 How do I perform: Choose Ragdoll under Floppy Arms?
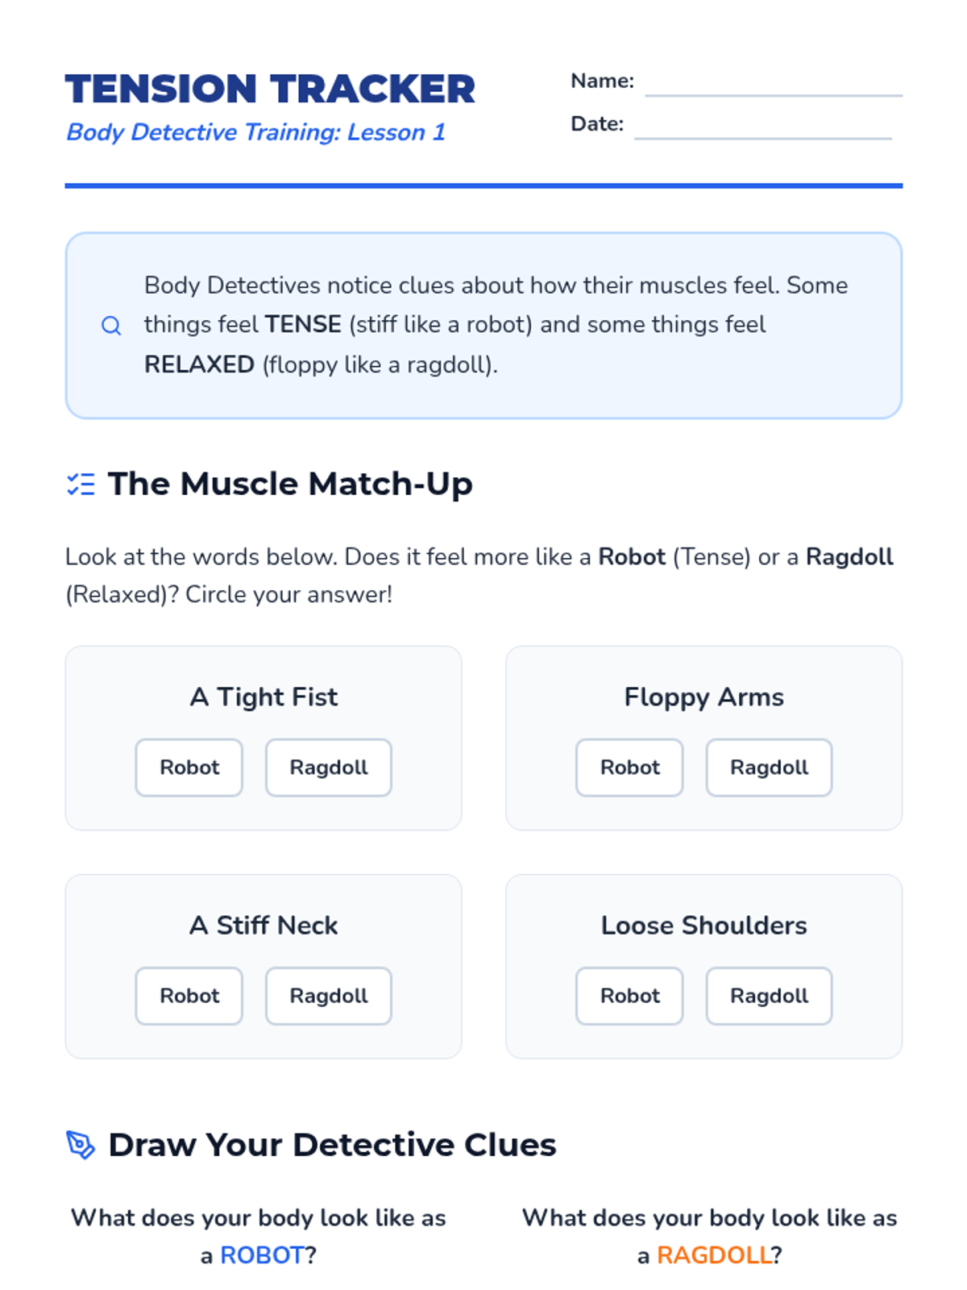(x=770, y=768)
